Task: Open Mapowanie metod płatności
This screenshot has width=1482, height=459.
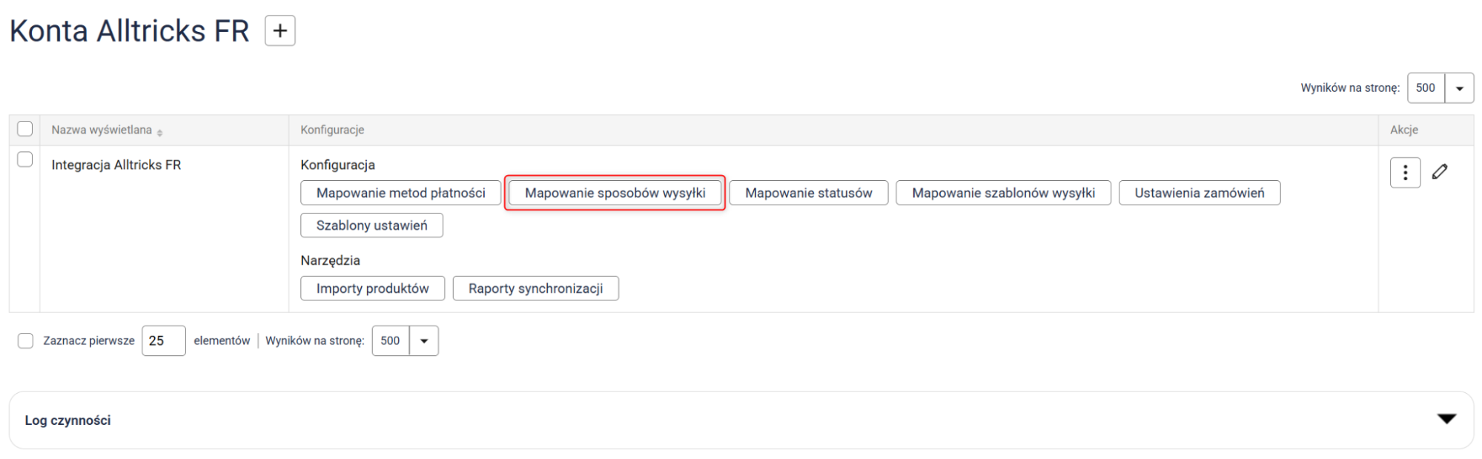Action: coord(400,193)
